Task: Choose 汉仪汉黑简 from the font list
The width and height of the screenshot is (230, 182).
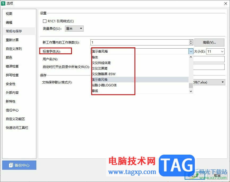Action: tap(140, 69)
